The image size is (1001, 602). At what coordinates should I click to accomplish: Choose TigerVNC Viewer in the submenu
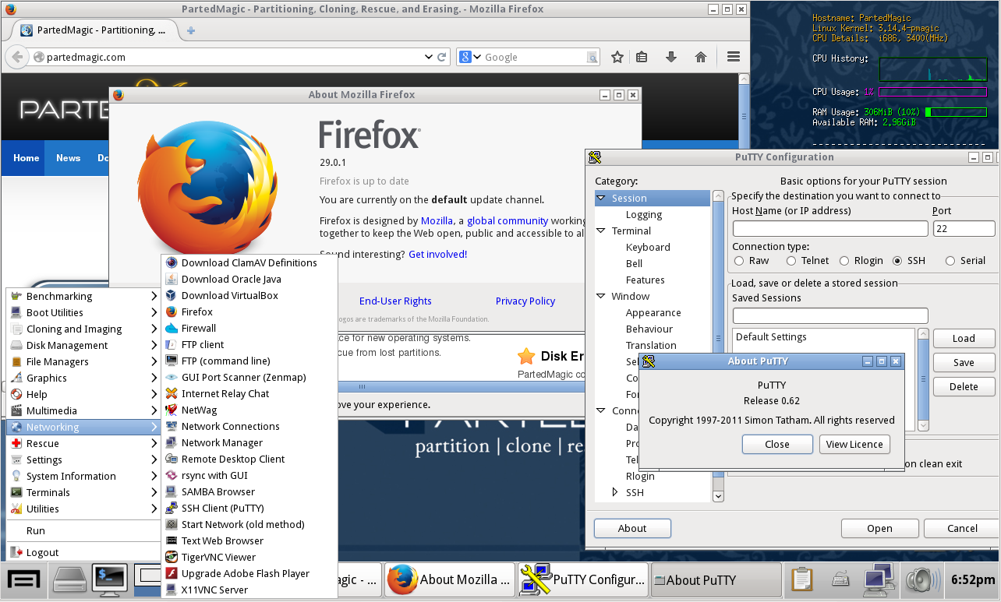tap(218, 557)
